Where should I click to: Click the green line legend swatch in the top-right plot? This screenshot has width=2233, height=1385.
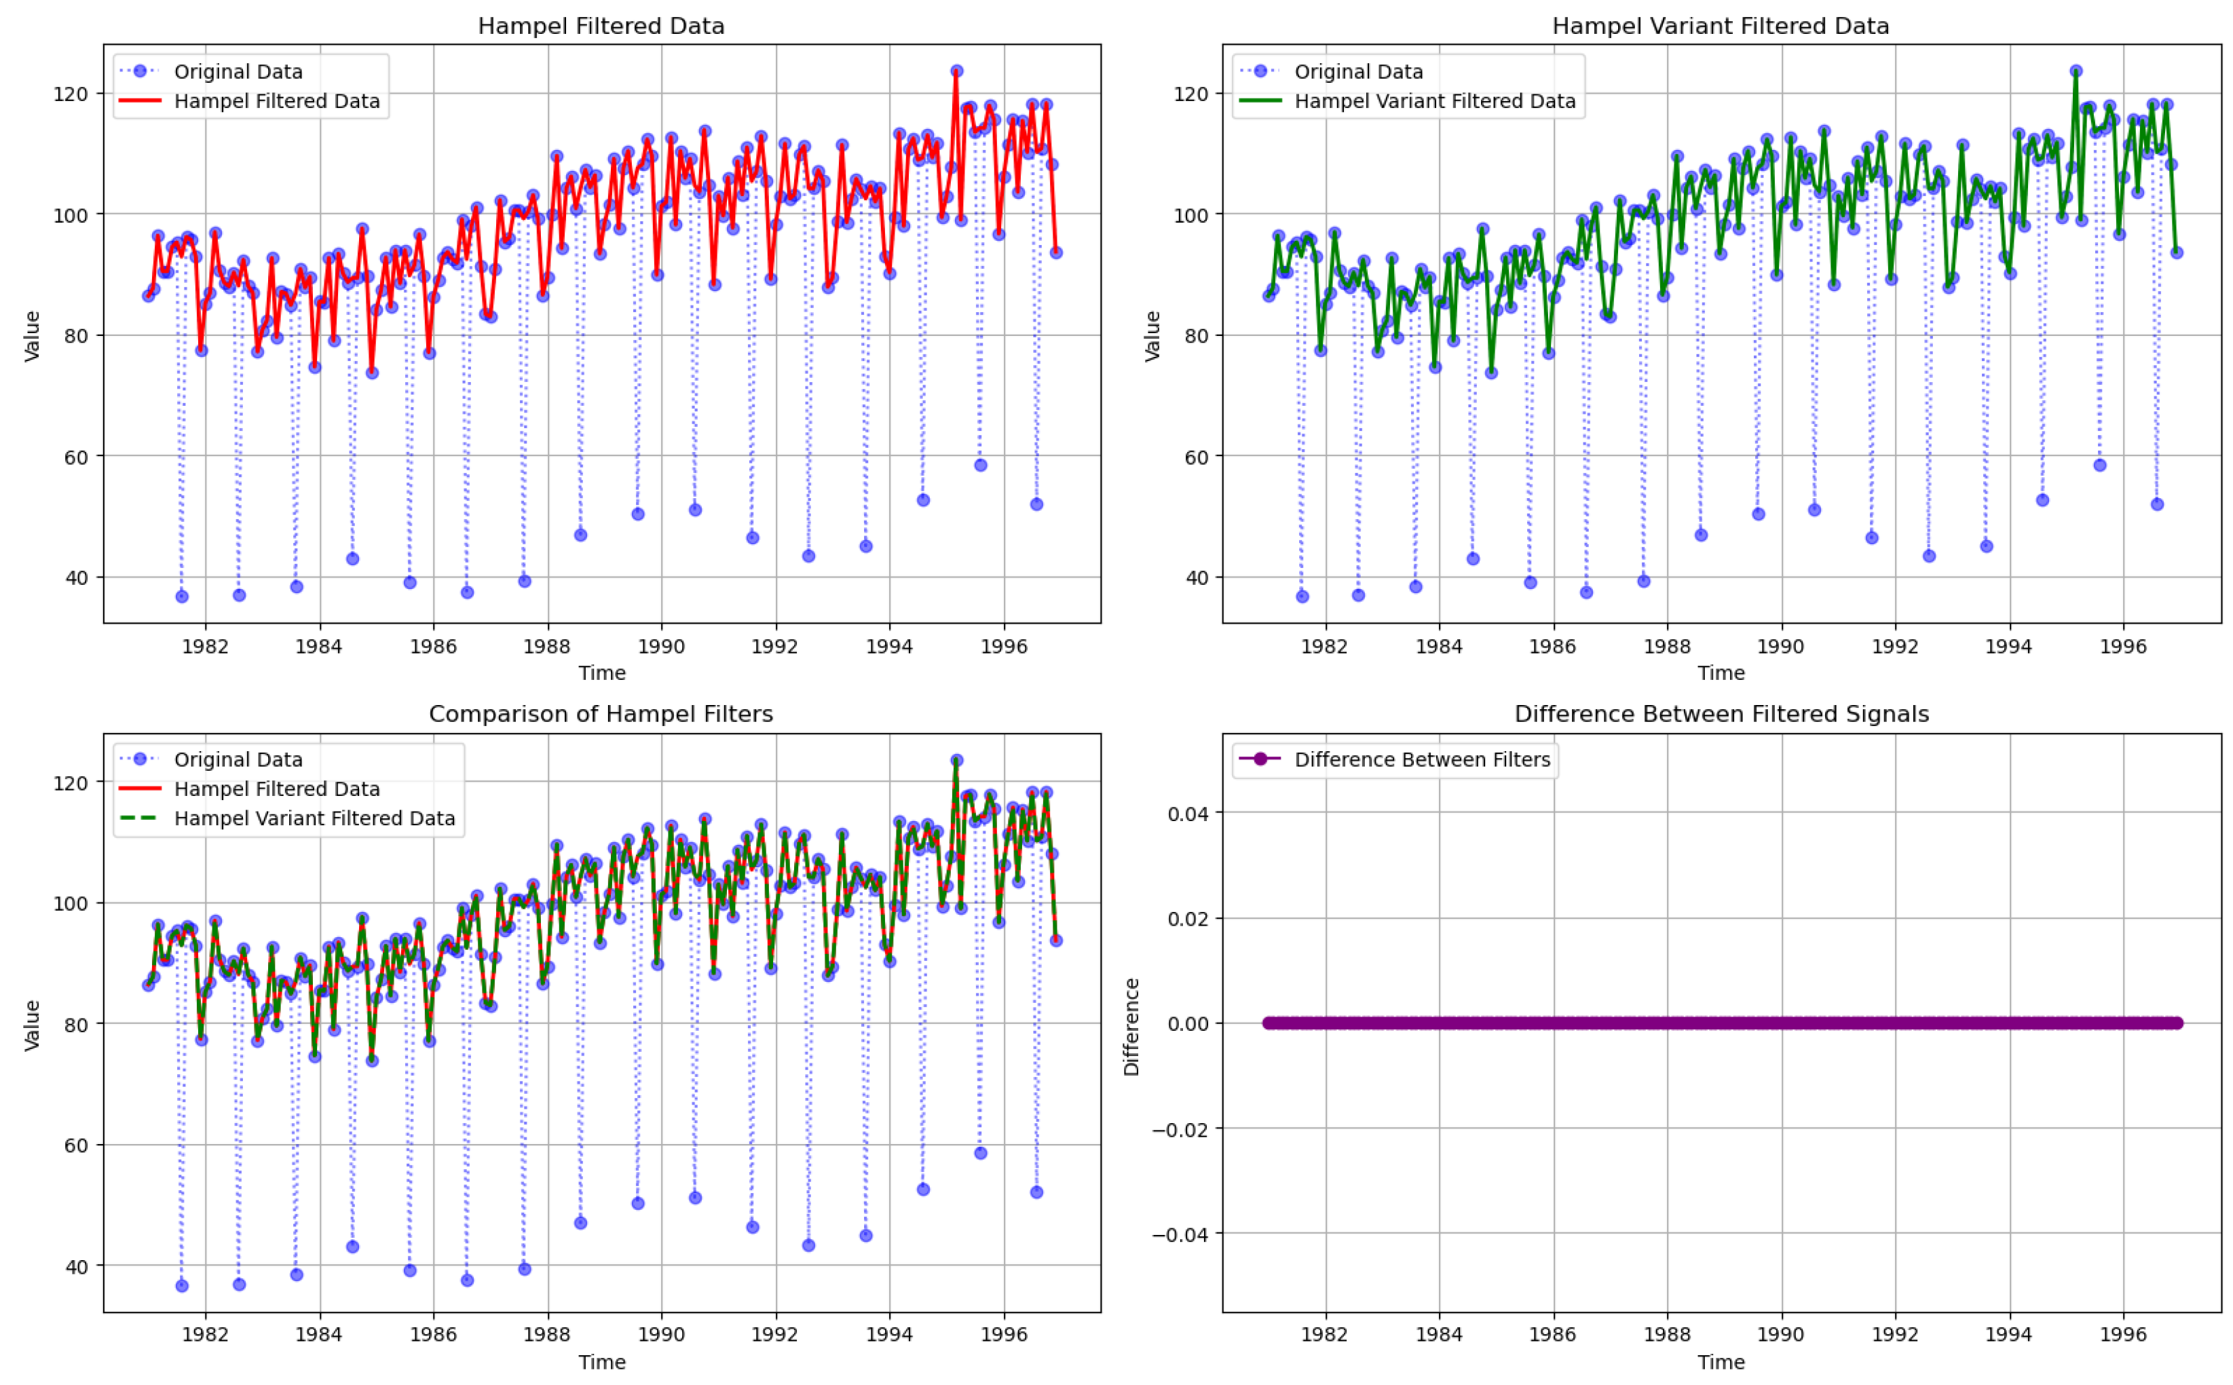1260,100
